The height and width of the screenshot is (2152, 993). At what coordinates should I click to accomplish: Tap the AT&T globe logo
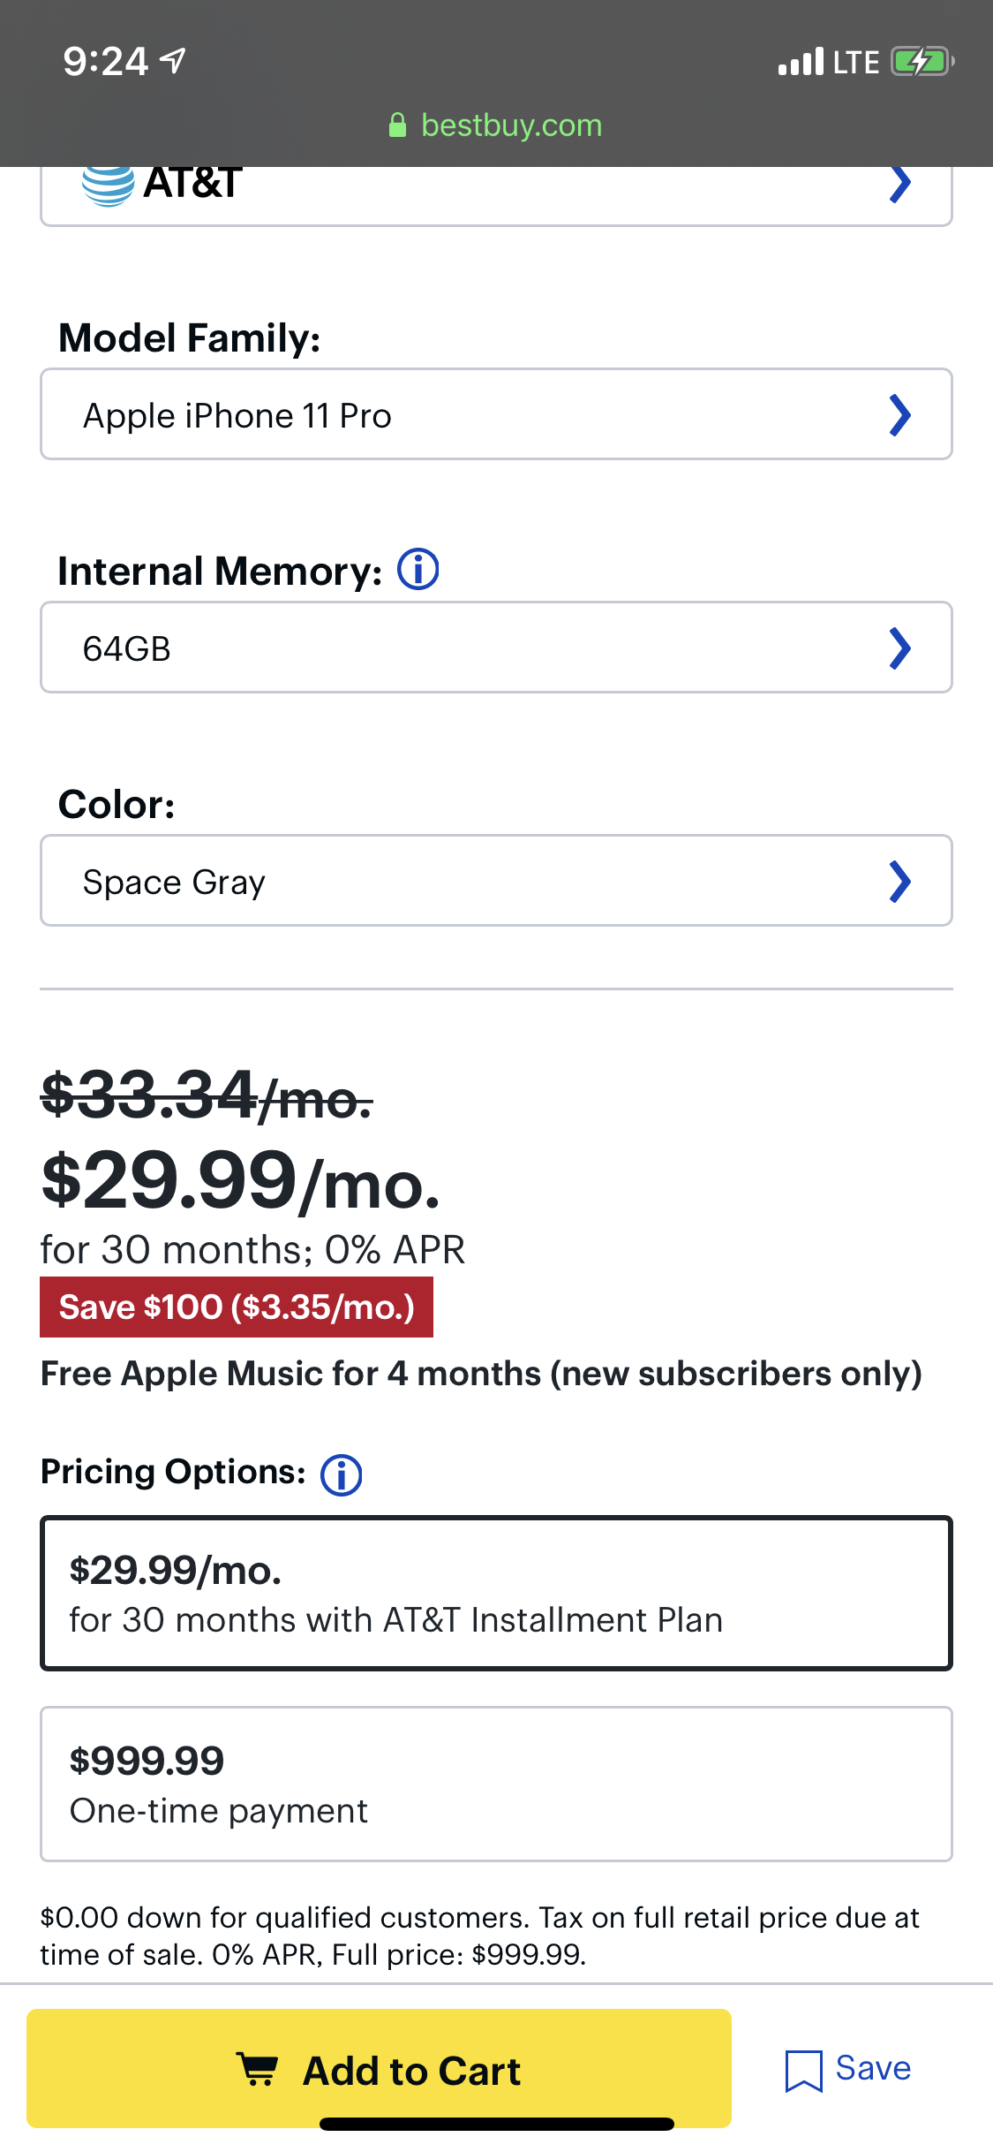click(108, 185)
